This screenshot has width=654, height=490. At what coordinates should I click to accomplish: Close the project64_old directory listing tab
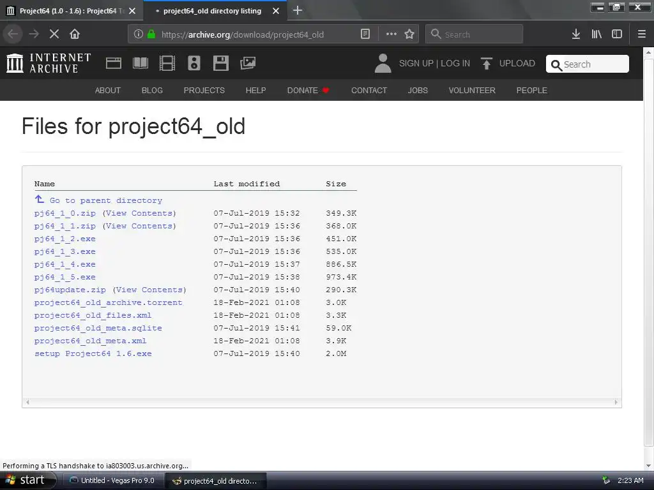276,11
